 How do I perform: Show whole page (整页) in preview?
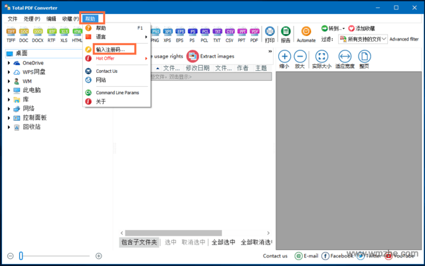(365, 59)
